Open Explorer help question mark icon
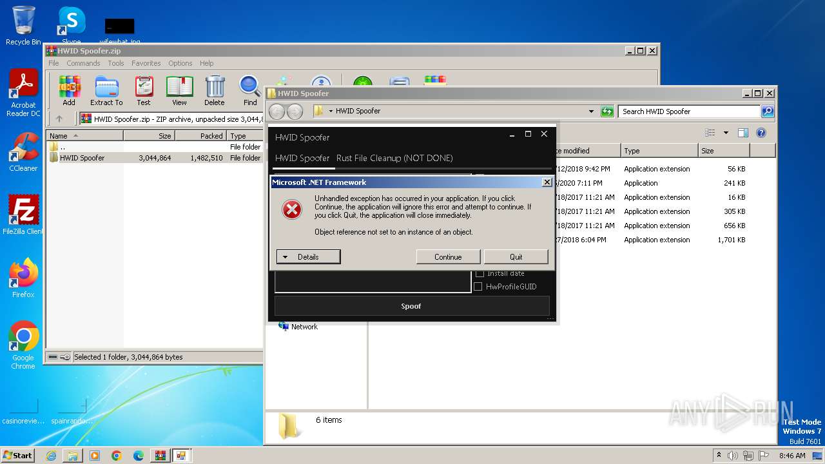Viewport: 825px width, 464px height. [x=761, y=133]
